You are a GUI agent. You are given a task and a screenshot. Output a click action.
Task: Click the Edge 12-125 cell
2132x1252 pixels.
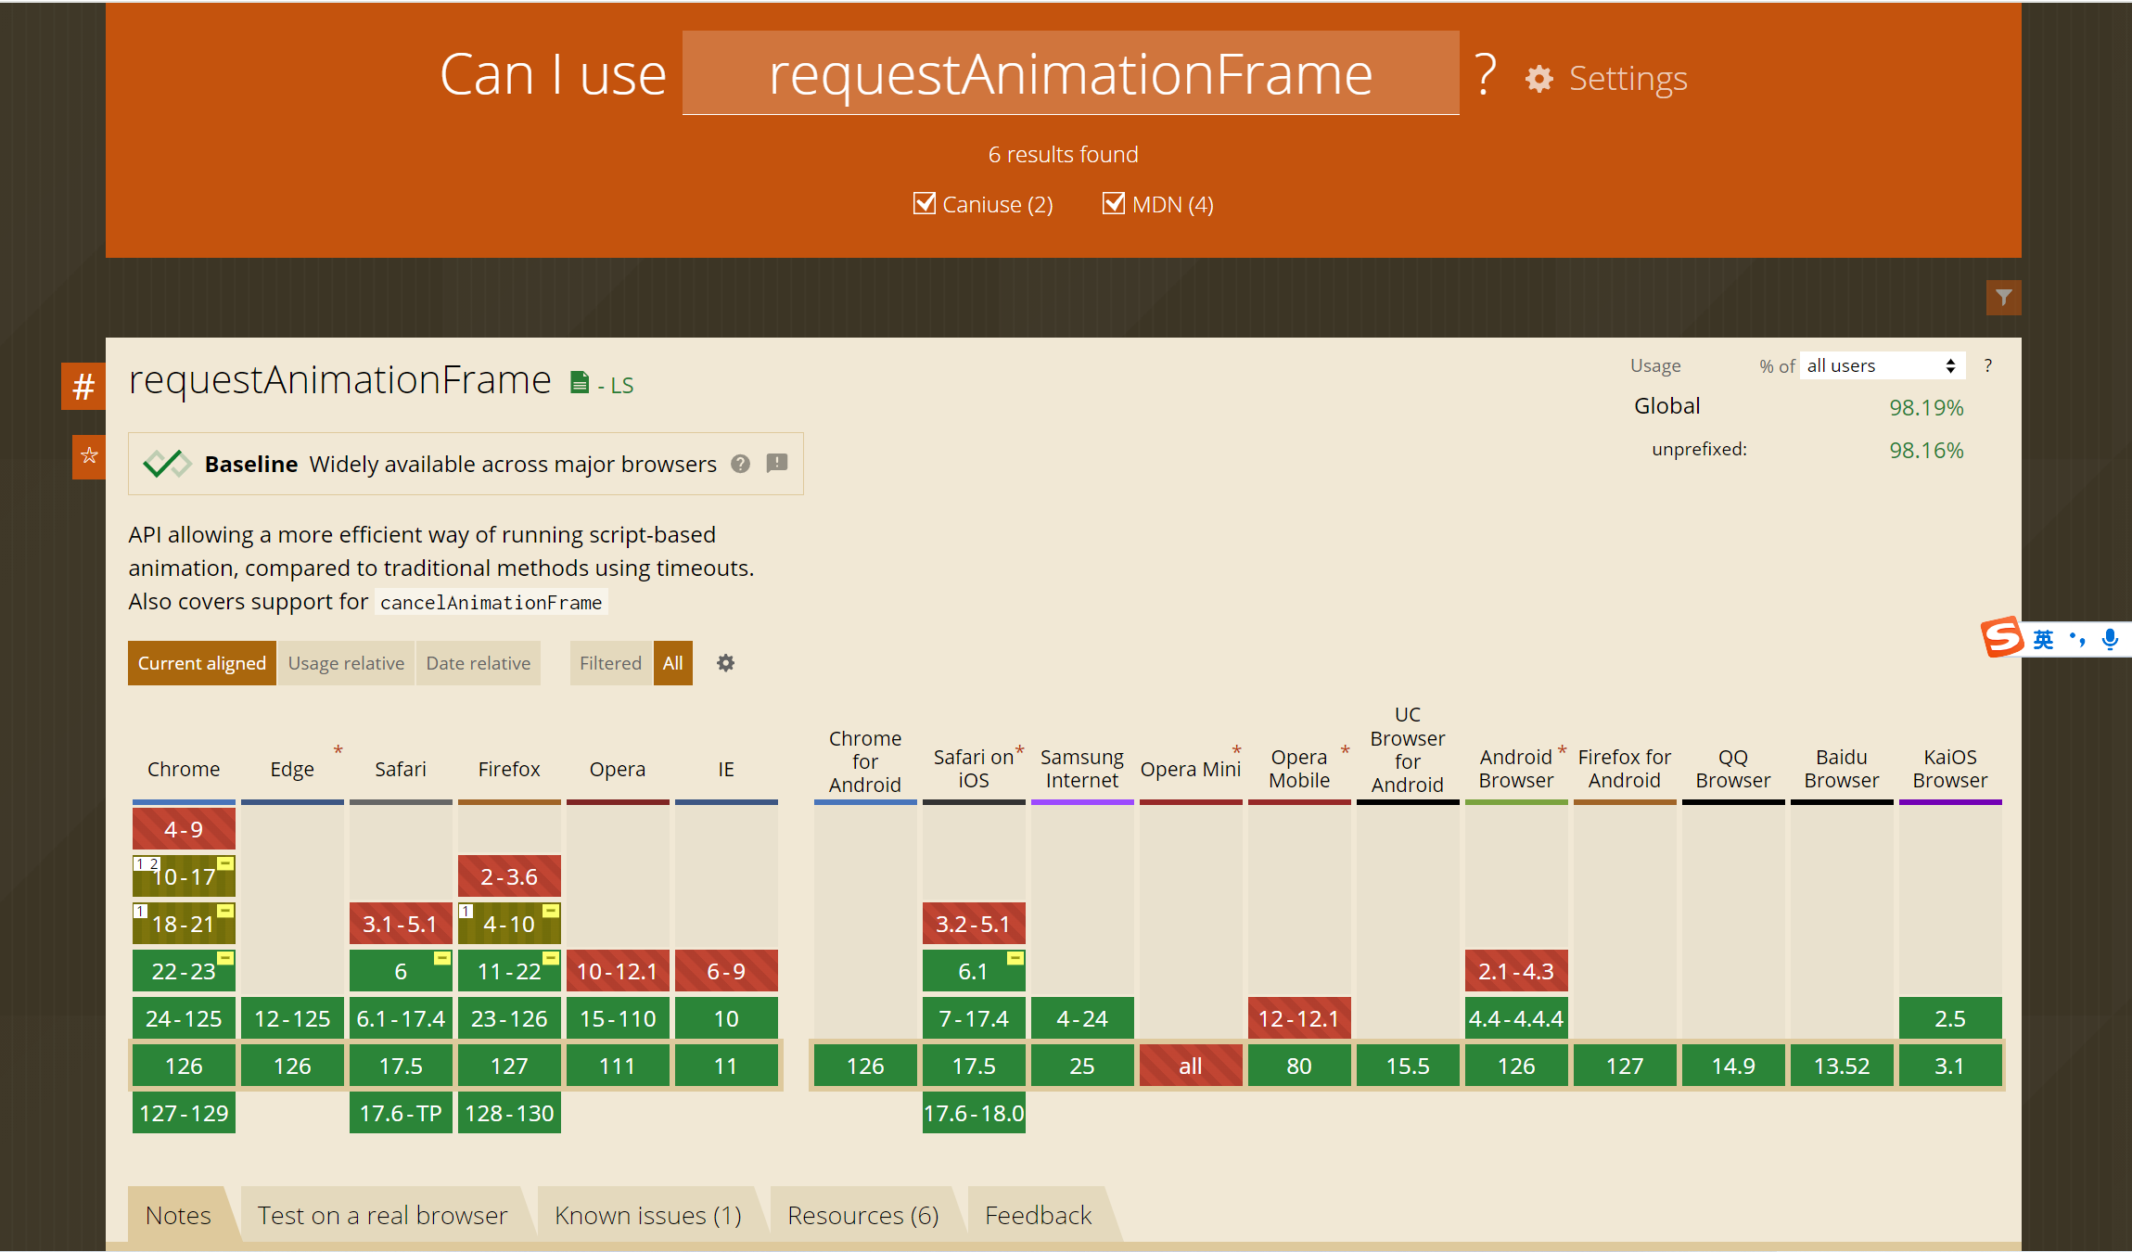[x=292, y=1018]
